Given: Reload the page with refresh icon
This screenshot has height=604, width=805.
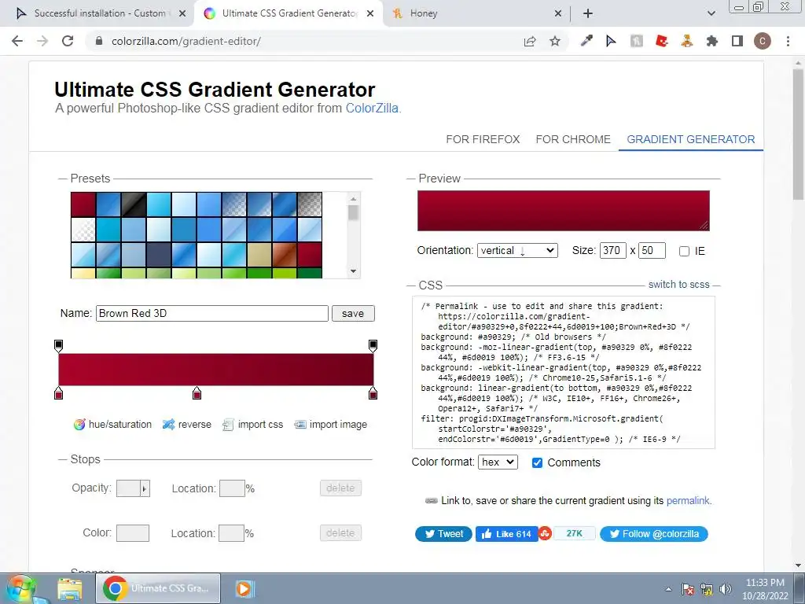Looking at the screenshot, I should pyautogui.click(x=68, y=41).
